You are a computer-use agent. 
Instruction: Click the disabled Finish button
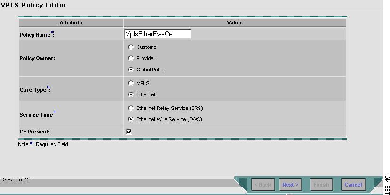[321, 185]
